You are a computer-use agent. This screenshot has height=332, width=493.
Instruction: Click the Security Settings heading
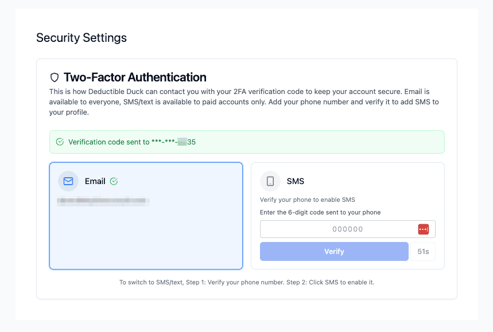[81, 38]
